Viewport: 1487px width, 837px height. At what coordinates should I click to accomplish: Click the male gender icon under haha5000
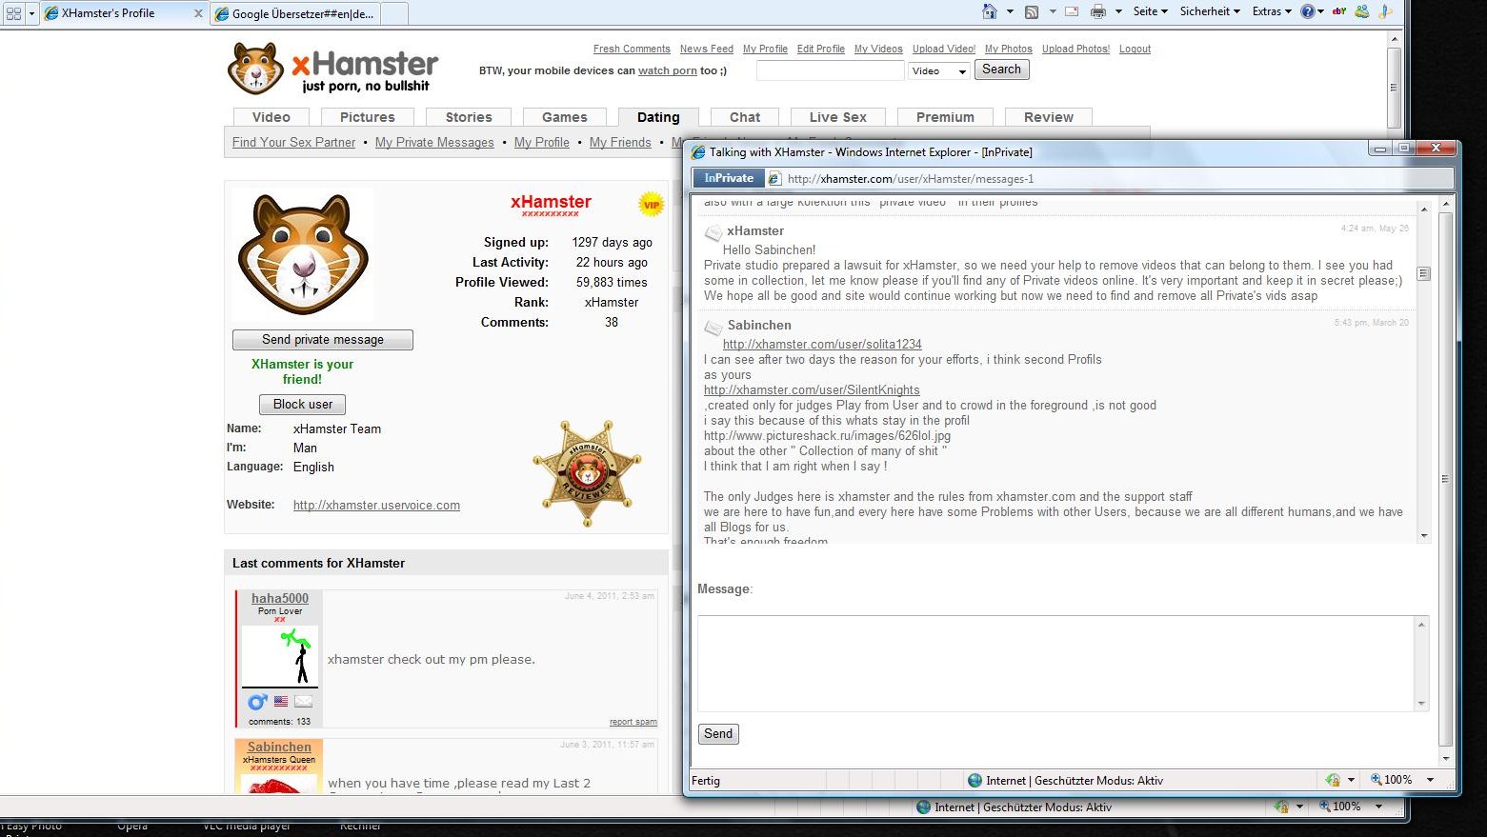tap(257, 702)
